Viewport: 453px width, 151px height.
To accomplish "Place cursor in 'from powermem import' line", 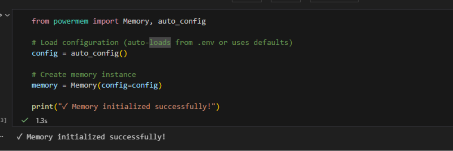I will click(x=119, y=21).
